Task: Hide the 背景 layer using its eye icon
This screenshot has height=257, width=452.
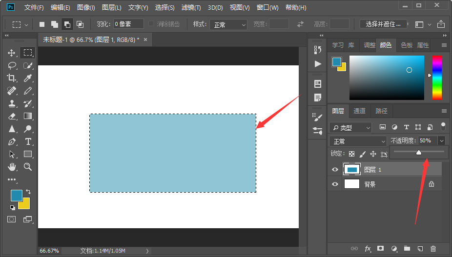Action: 335,184
